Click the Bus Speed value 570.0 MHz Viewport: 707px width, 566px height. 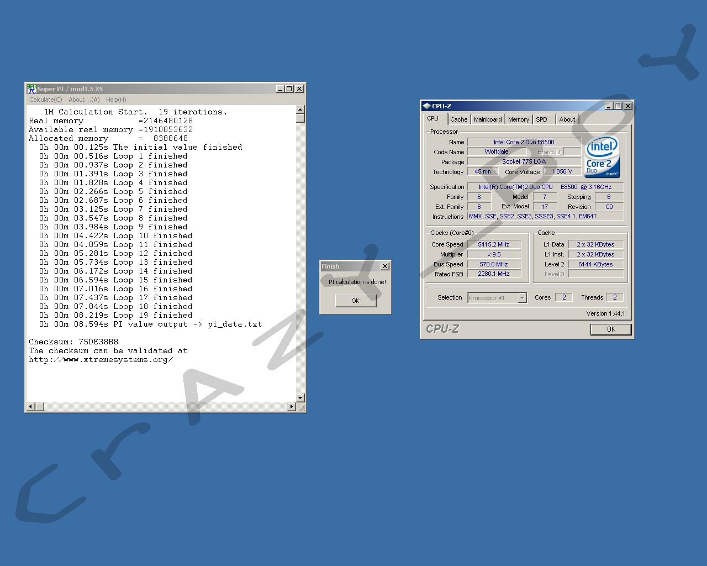tap(494, 264)
